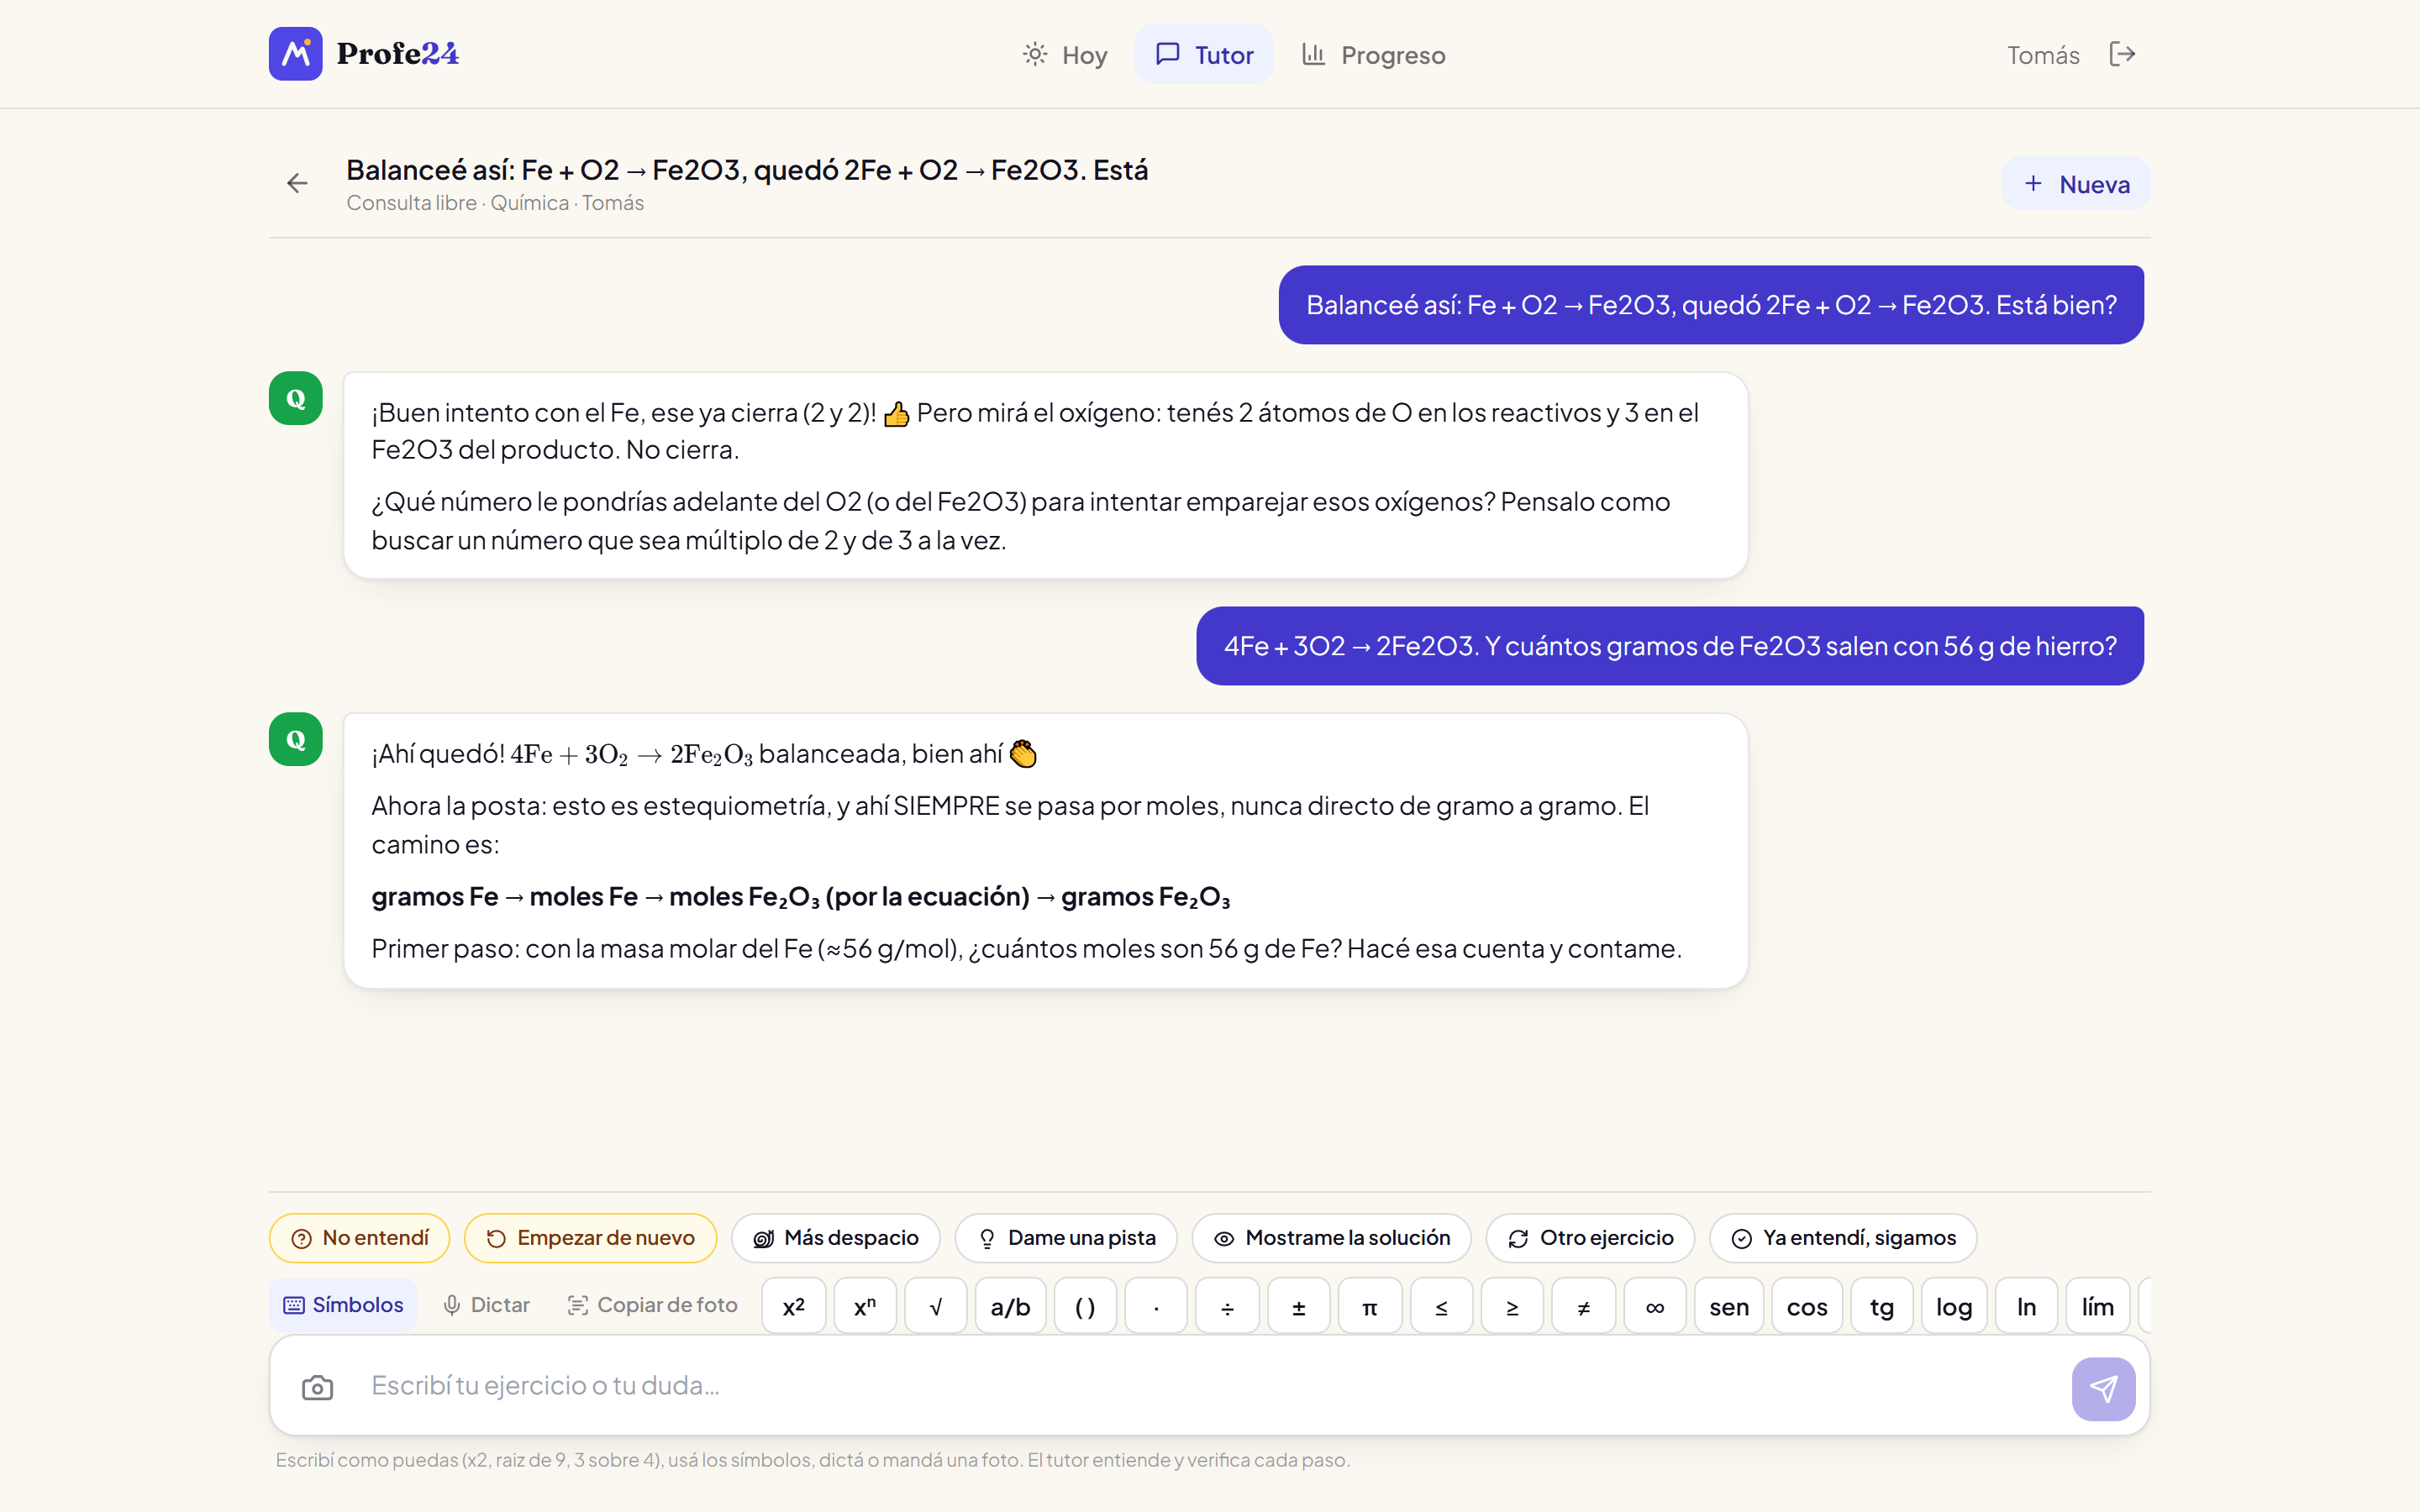
Task: Insert the not-equal ≠ symbol
Action: click(x=1584, y=1306)
